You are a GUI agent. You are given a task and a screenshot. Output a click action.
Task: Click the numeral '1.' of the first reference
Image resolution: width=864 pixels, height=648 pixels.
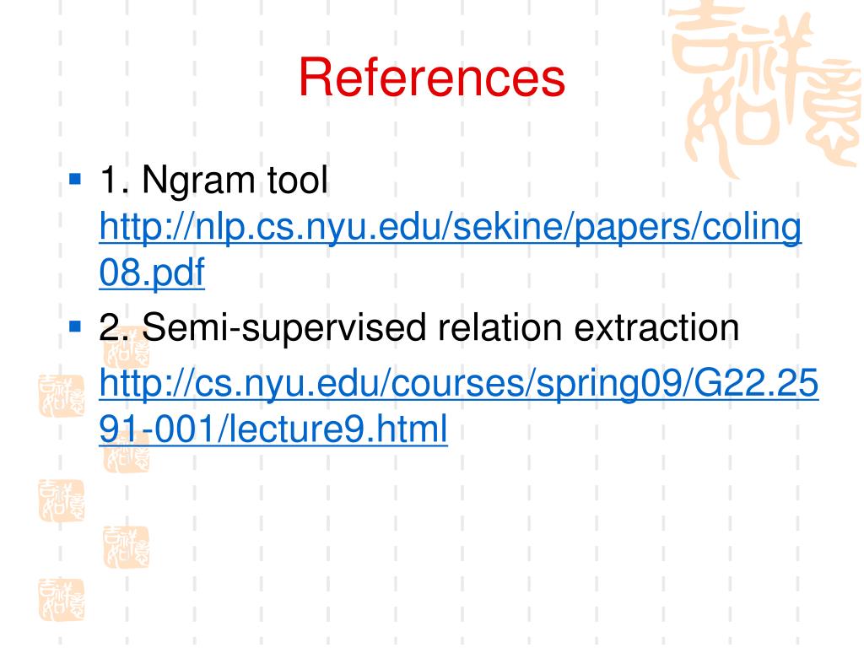coord(115,180)
